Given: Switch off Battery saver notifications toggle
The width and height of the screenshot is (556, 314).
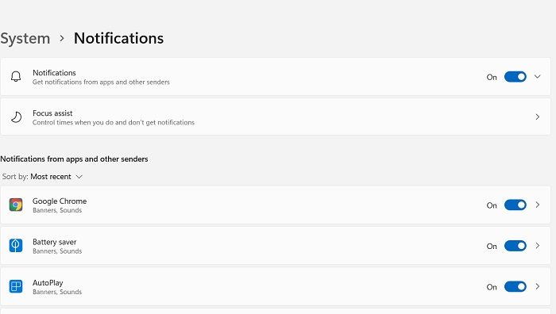Looking at the screenshot, I should (515, 246).
